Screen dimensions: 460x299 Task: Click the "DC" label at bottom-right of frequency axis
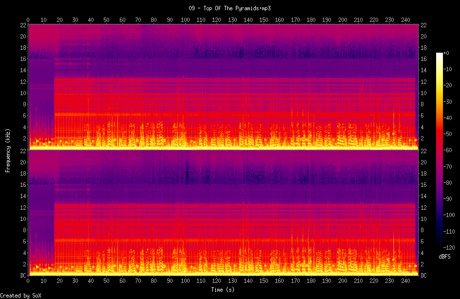[424, 276]
